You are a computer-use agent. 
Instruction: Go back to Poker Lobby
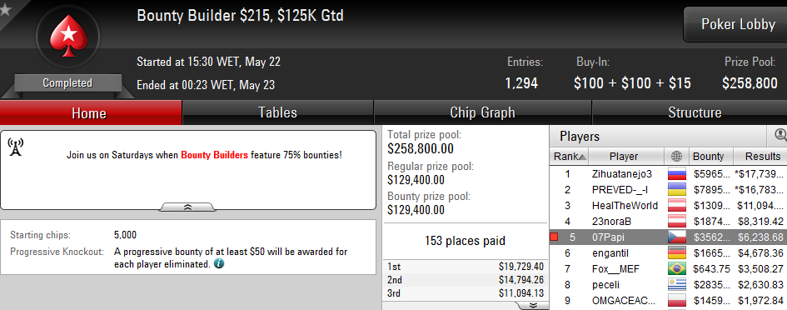pos(737,24)
